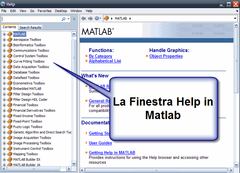The width and height of the screenshot is (240, 173).
Task: Click the Control System Toolbox book icon
Action: 10,56
